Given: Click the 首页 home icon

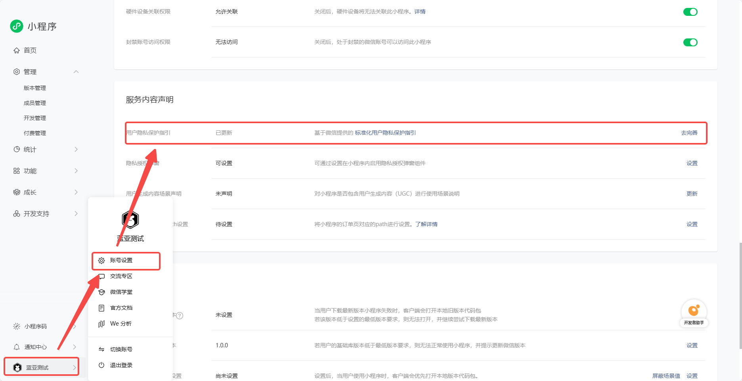Looking at the screenshot, I should [x=17, y=50].
